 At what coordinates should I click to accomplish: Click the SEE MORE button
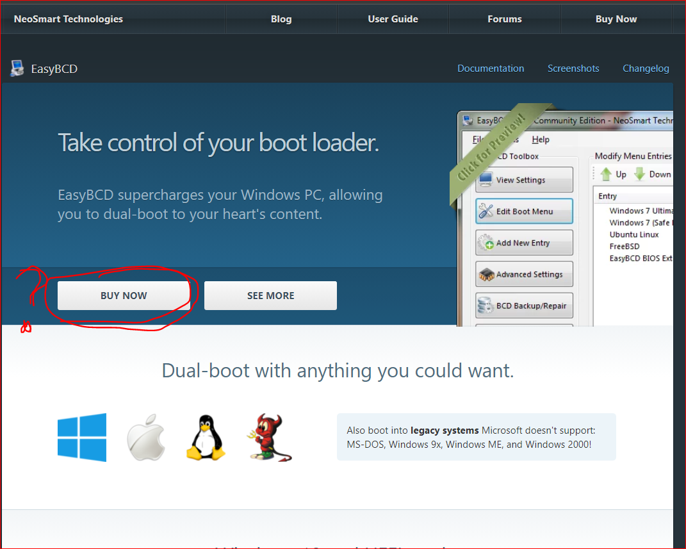(x=270, y=296)
